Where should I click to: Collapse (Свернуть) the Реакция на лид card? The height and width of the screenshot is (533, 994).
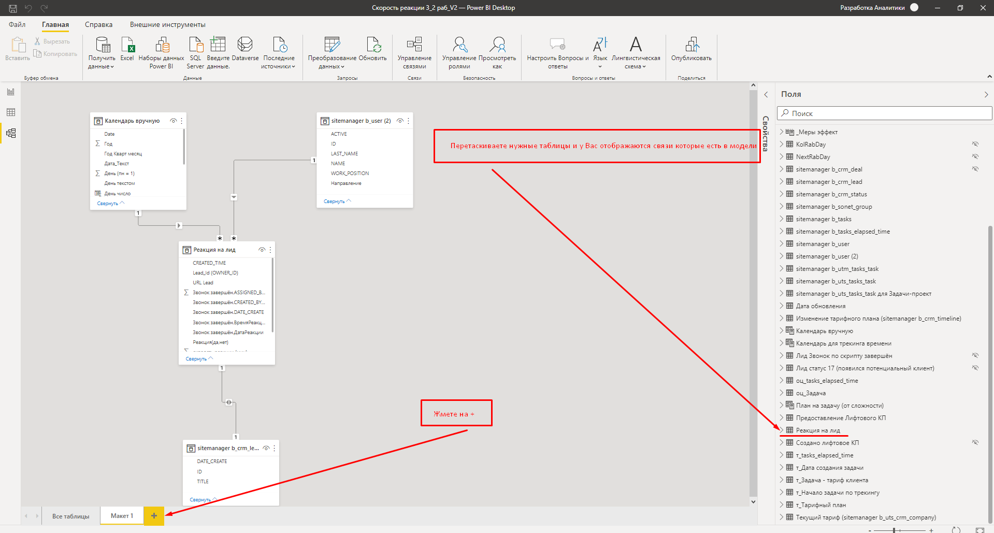coord(199,358)
